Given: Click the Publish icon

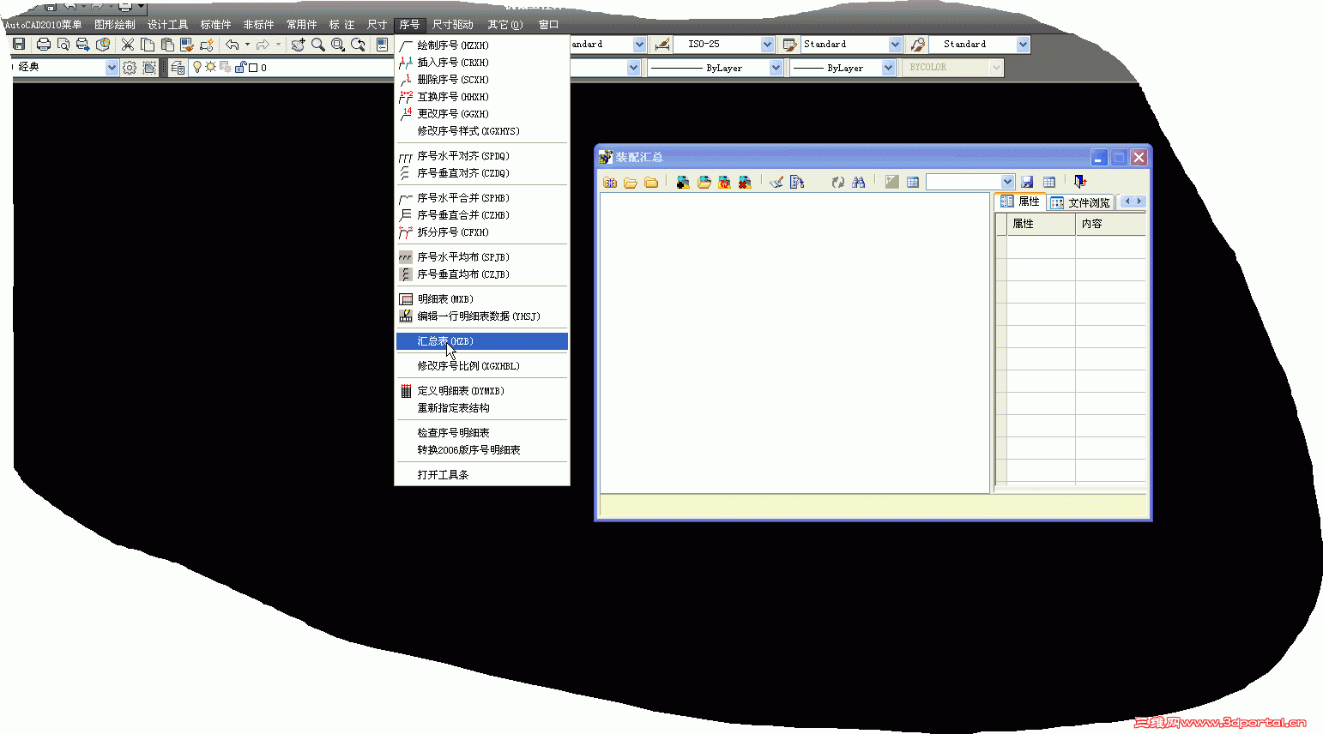Looking at the screenshot, I should pos(83,45).
